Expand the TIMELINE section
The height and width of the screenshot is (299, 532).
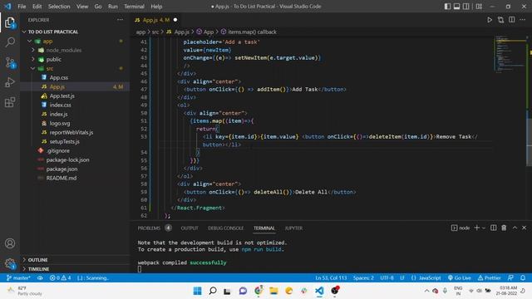[x=24, y=269]
